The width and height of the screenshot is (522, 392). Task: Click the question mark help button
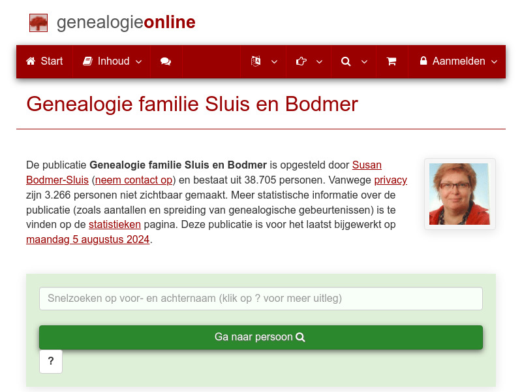(51, 361)
